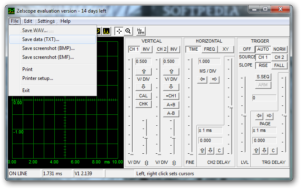The width and height of the screenshot is (301, 189).
Task: Click MS / DIV value field 1.000
Action: point(209,61)
